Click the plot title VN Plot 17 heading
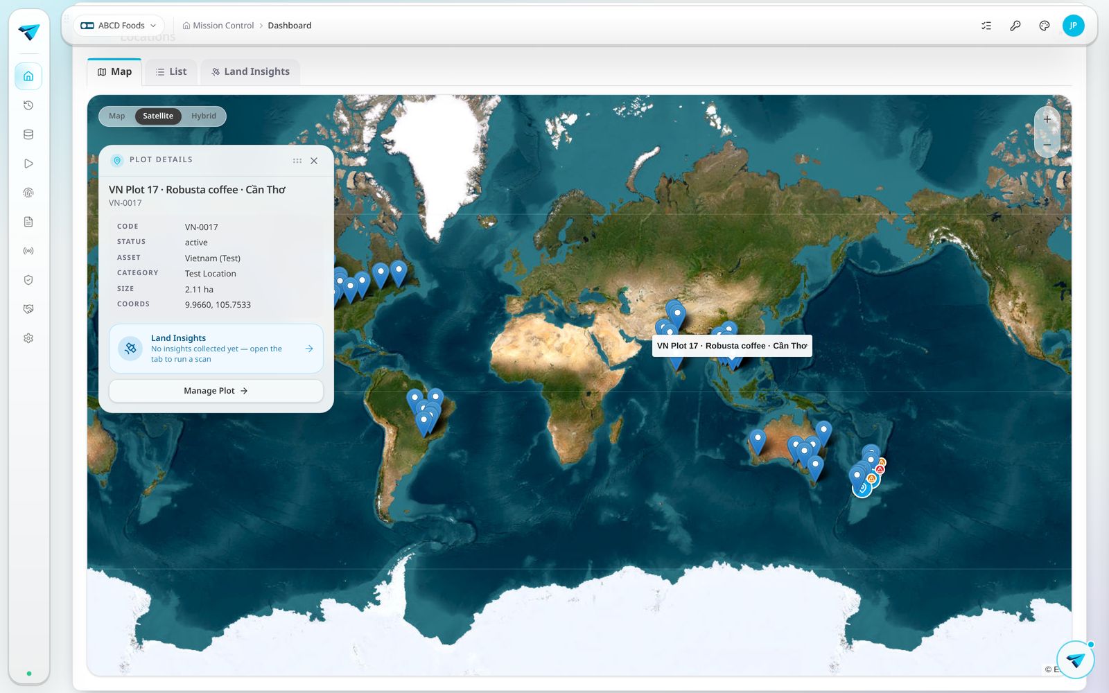The height and width of the screenshot is (693, 1109). [x=197, y=190]
